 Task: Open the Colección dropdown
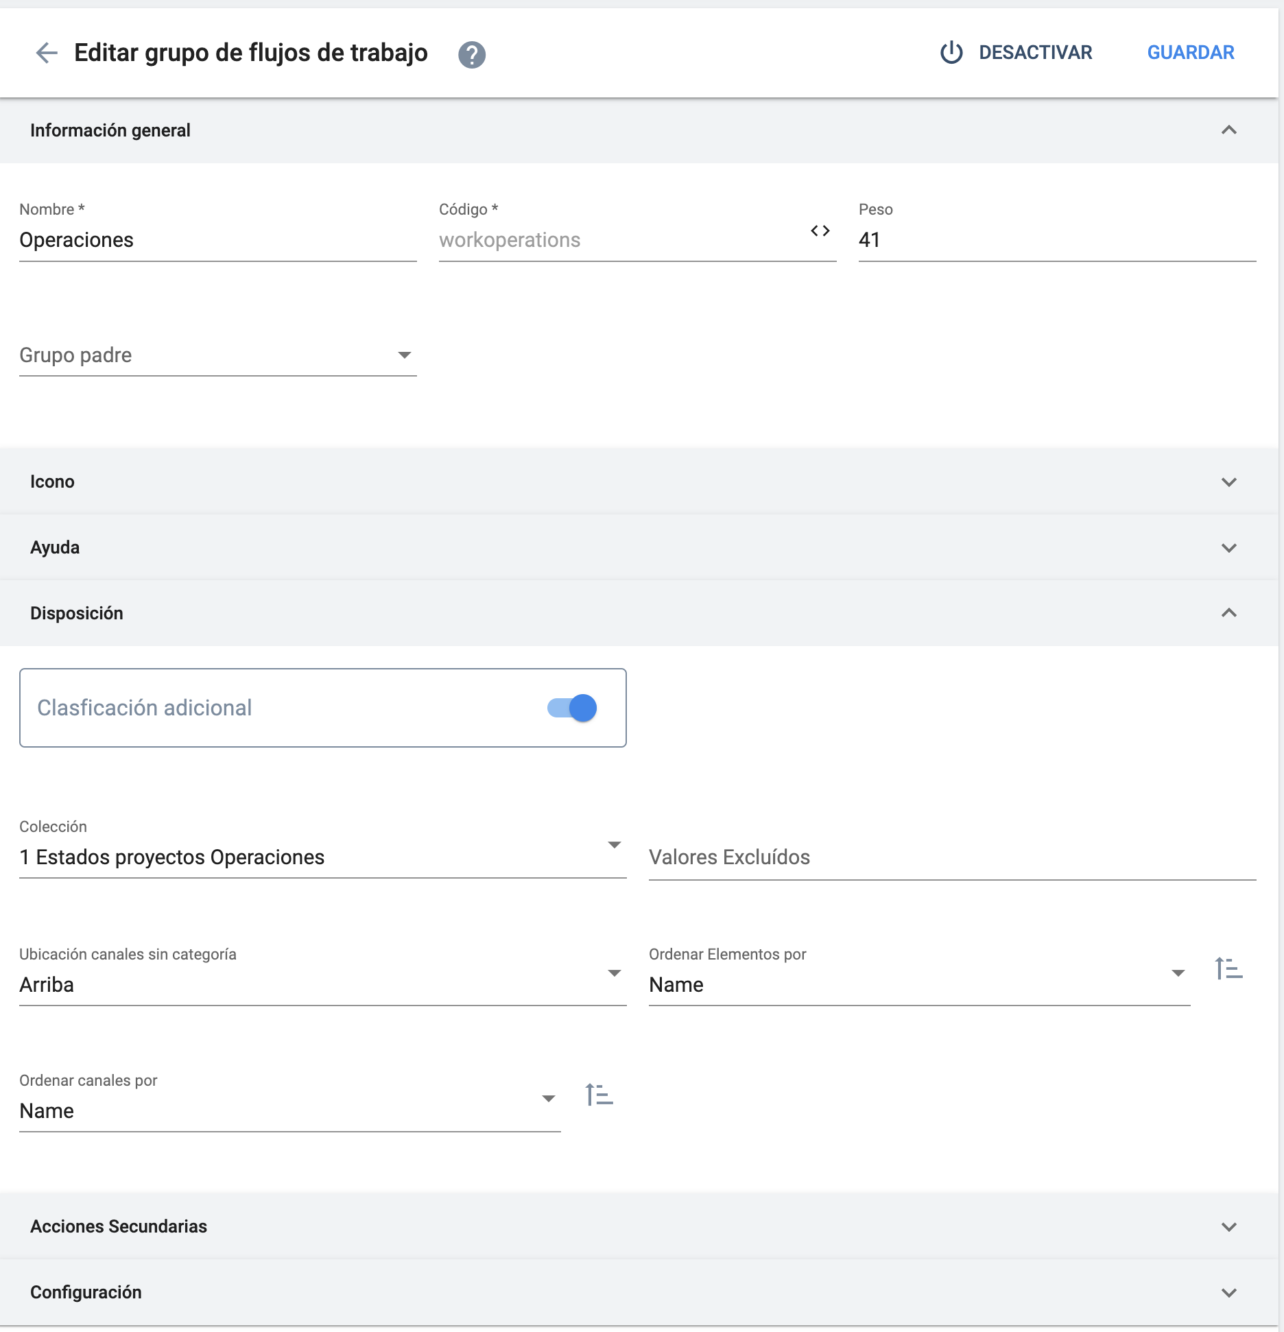[322, 857]
